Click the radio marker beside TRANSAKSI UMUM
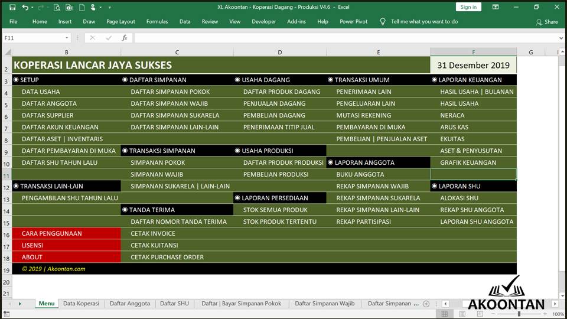567x319 pixels. click(330, 80)
